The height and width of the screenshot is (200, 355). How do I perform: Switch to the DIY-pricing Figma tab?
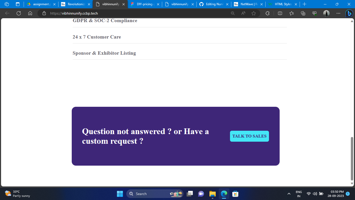tap(144, 4)
